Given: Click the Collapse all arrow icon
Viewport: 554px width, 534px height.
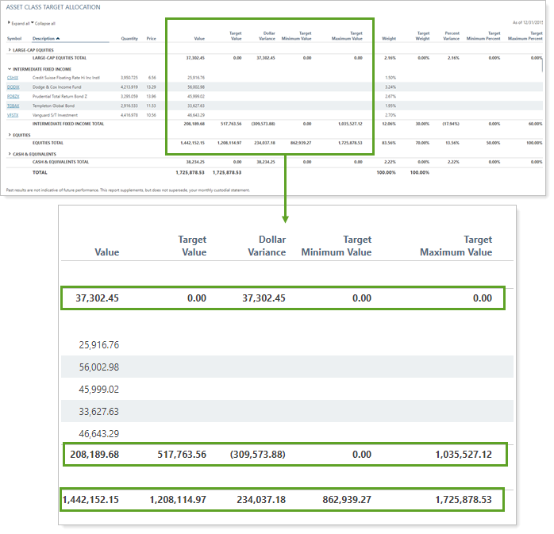Looking at the screenshot, I should click(x=32, y=23).
